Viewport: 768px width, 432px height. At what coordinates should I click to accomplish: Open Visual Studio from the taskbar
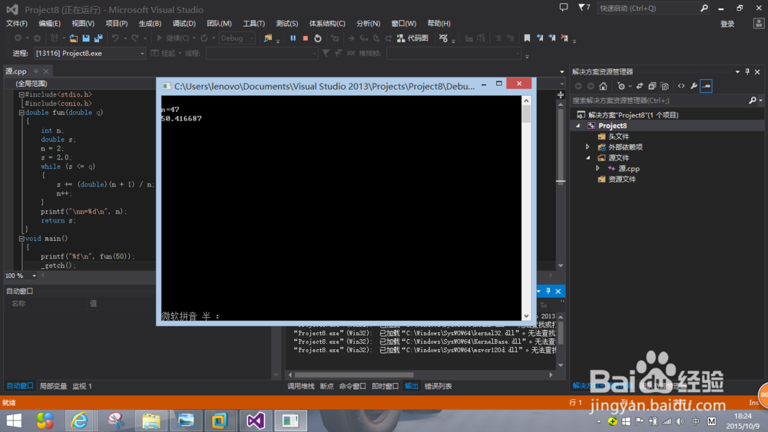(x=256, y=420)
